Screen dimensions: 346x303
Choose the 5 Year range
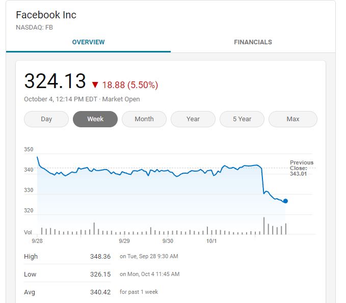click(x=242, y=119)
